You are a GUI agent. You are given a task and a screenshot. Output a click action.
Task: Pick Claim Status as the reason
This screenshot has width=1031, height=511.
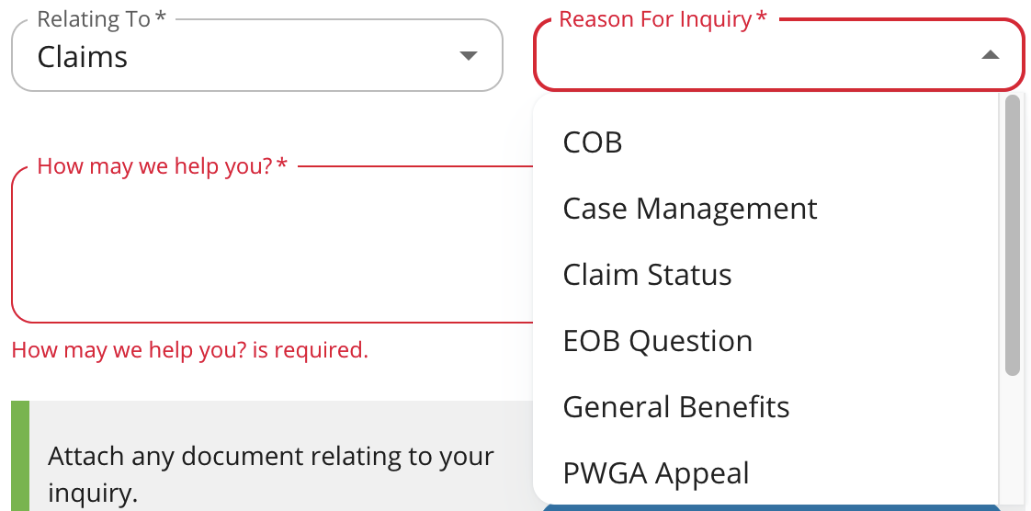point(647,275)
